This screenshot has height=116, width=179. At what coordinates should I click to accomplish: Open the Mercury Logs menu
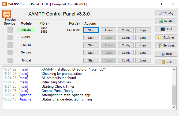(x=143, y=53)
